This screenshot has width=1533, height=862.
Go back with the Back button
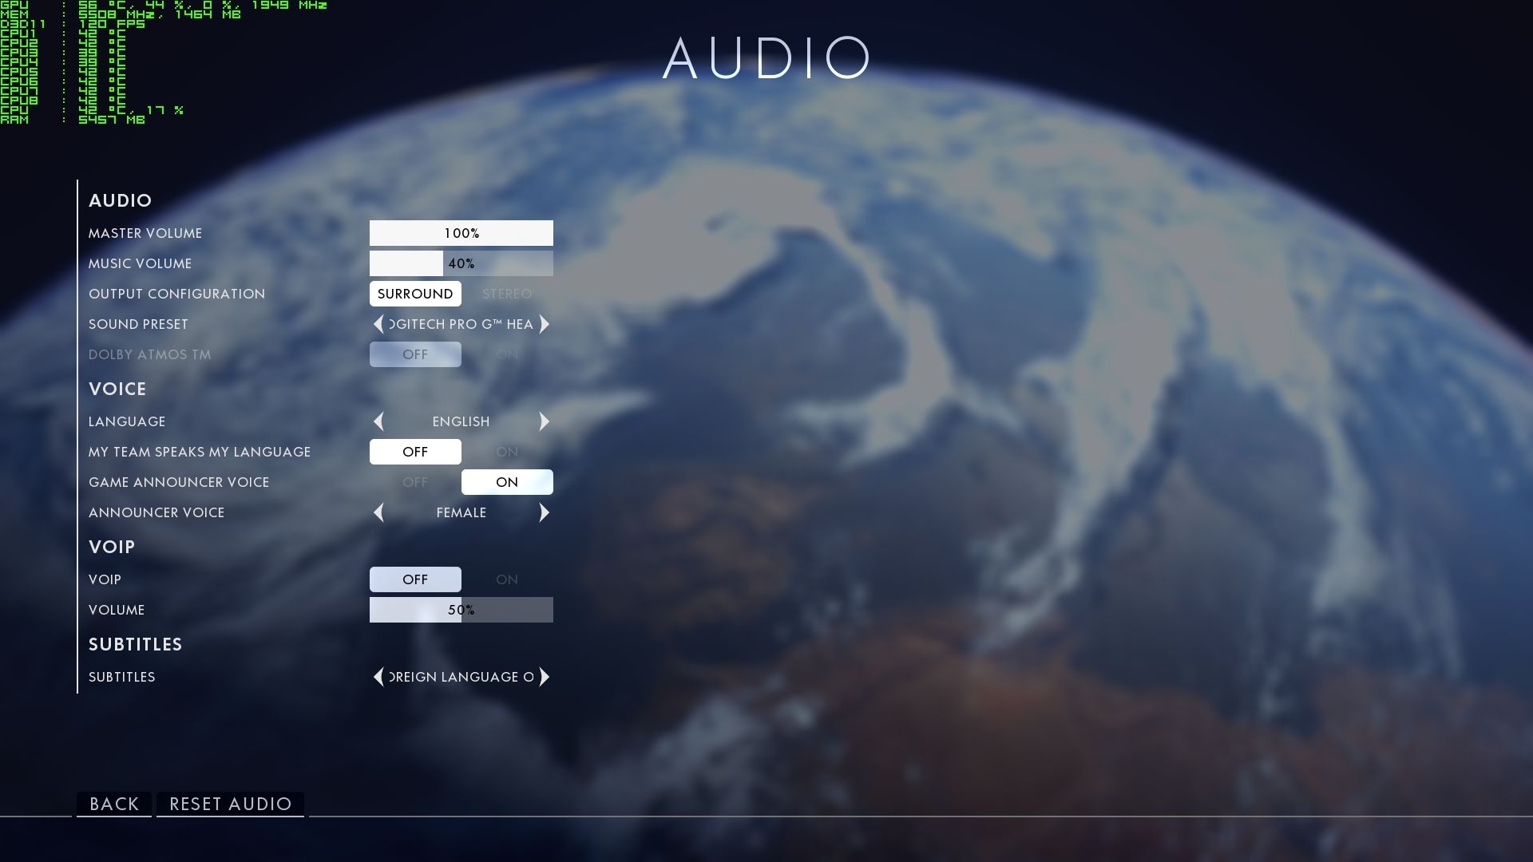[114, 804]
